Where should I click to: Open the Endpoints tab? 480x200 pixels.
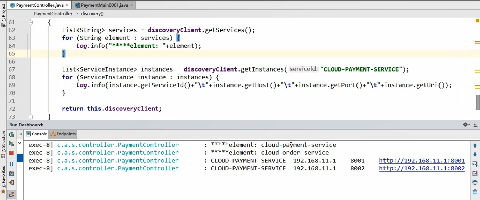tap(63, 134)
